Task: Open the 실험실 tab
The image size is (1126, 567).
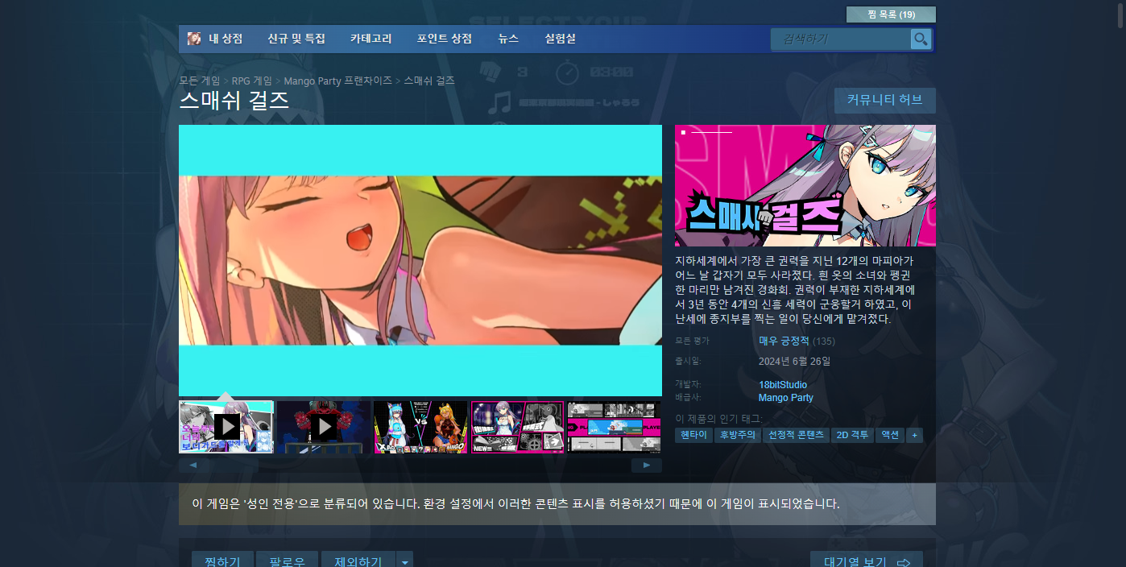Action: (561, 39)
